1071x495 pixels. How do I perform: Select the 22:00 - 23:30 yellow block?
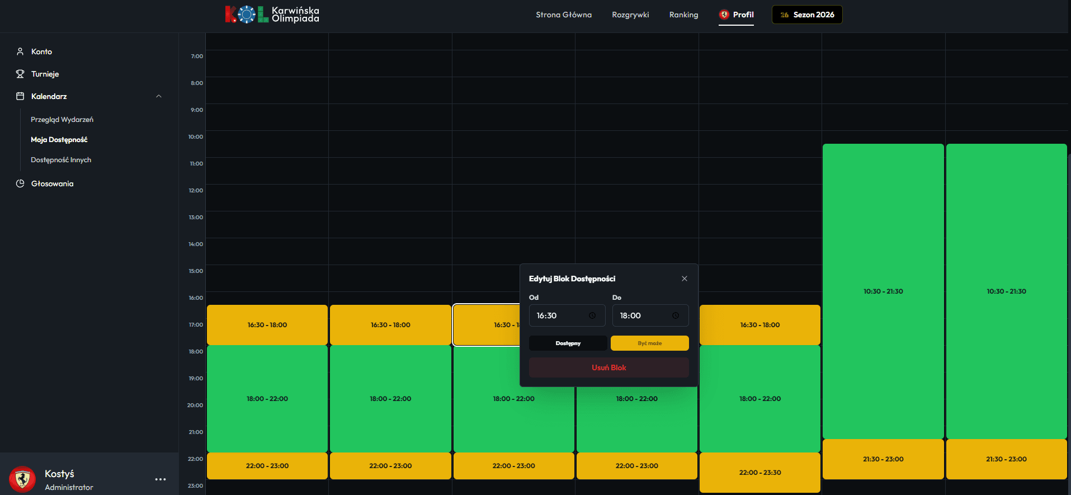(x=760, y=473)
